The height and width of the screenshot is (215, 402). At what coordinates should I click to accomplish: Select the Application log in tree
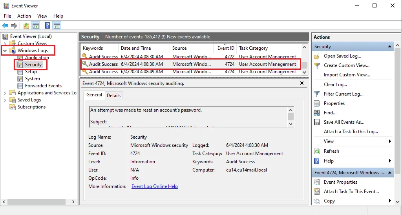click(37, 58)
